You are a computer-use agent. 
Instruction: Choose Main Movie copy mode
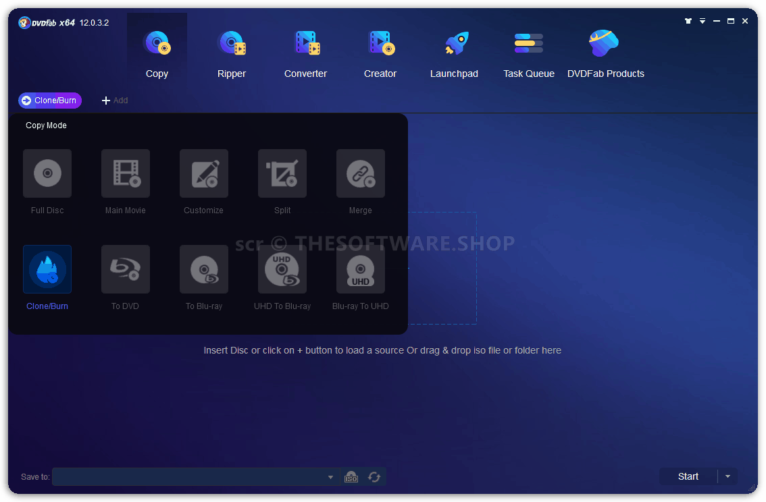pyautogui.click(x=126, y=173)
